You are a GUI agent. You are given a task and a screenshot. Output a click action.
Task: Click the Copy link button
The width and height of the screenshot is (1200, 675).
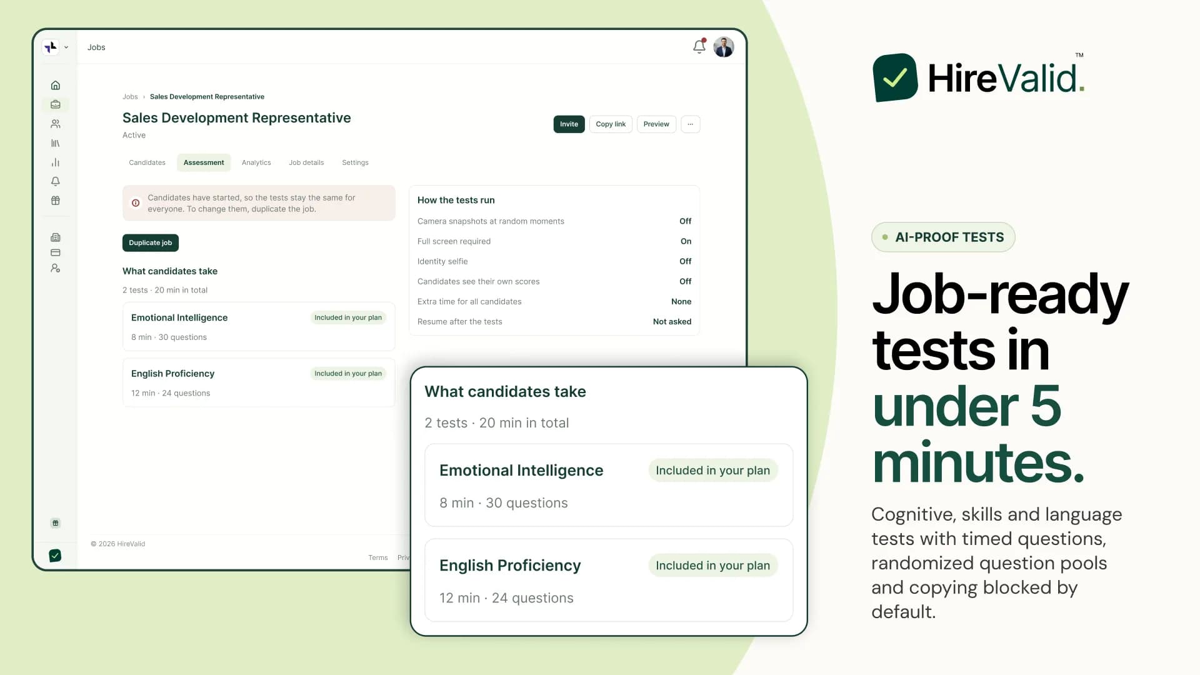coord(611,124)
